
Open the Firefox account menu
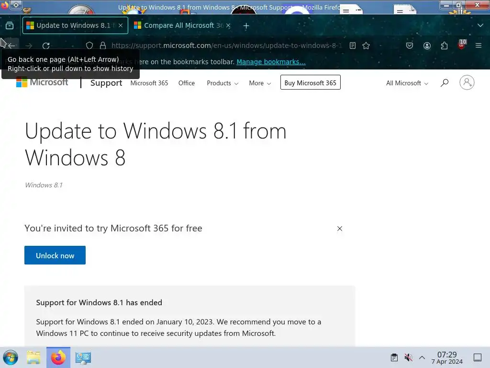[x=427, y=46]
